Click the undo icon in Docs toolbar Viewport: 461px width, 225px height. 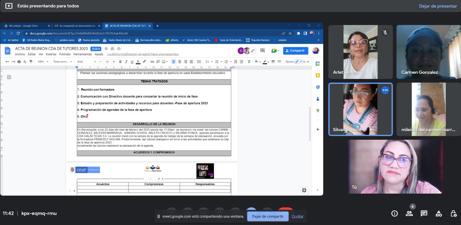[7, 61]
